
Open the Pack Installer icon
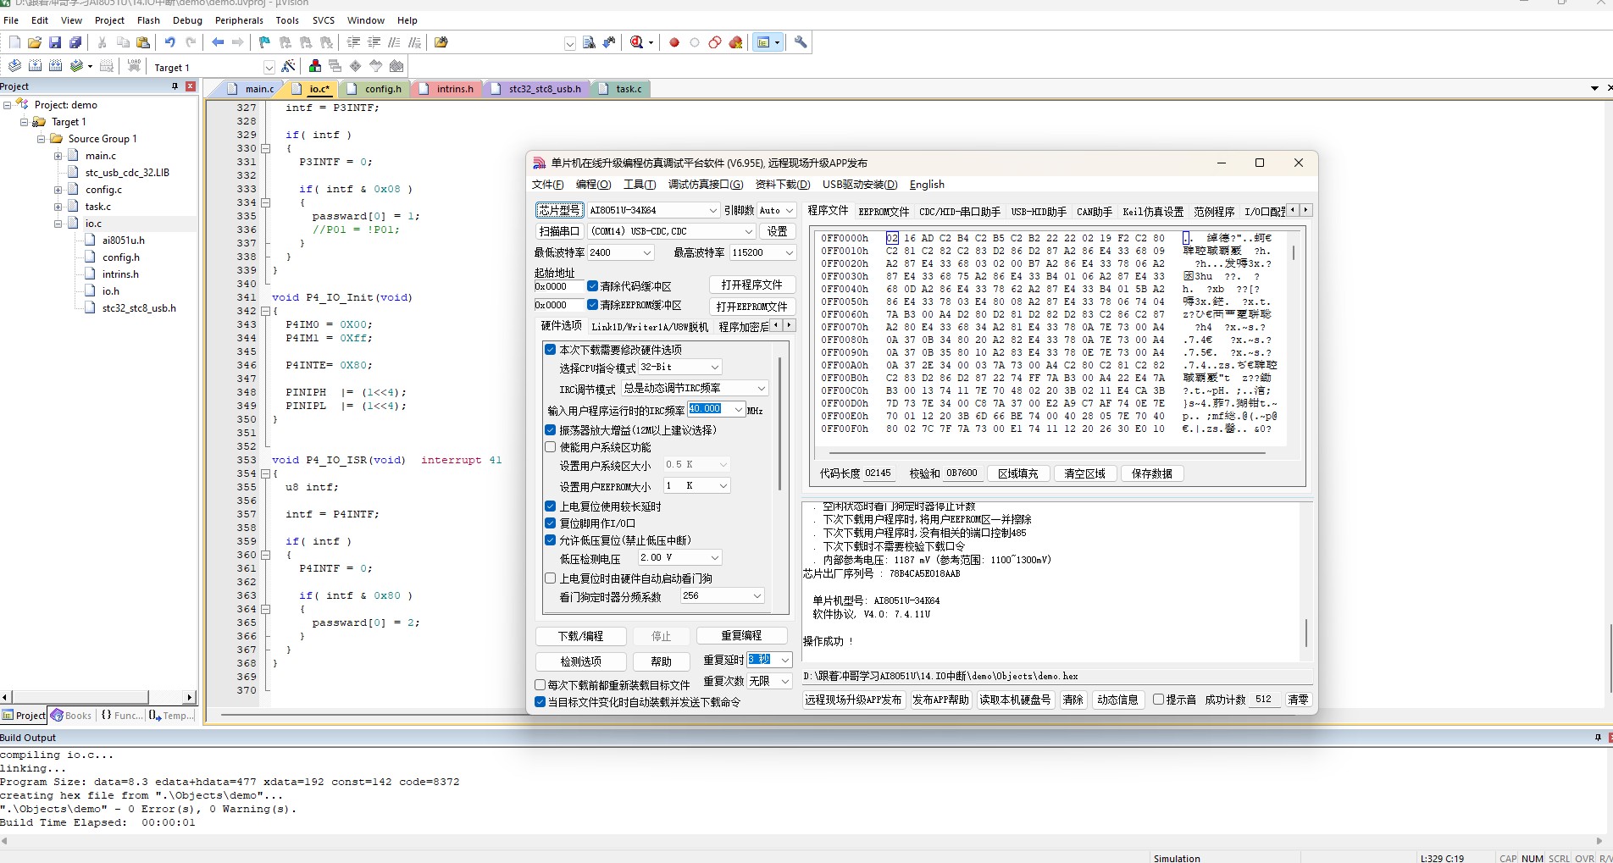click(x=396, y=66)
